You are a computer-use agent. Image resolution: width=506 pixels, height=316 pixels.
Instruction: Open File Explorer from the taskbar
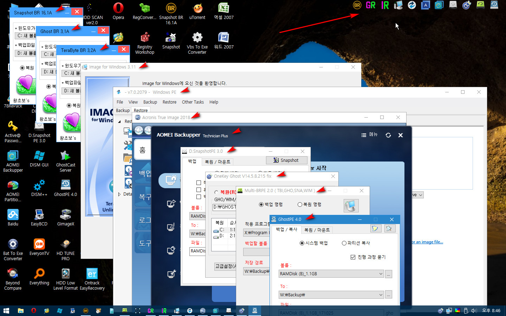click(21, 311)
